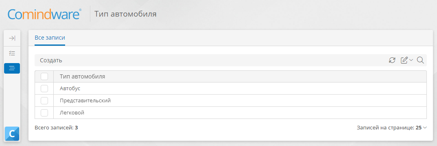Open the Записей на странице dropdown
Image resolution: width=437 pixels, height=146 pixels.
(x=391, y=128)
